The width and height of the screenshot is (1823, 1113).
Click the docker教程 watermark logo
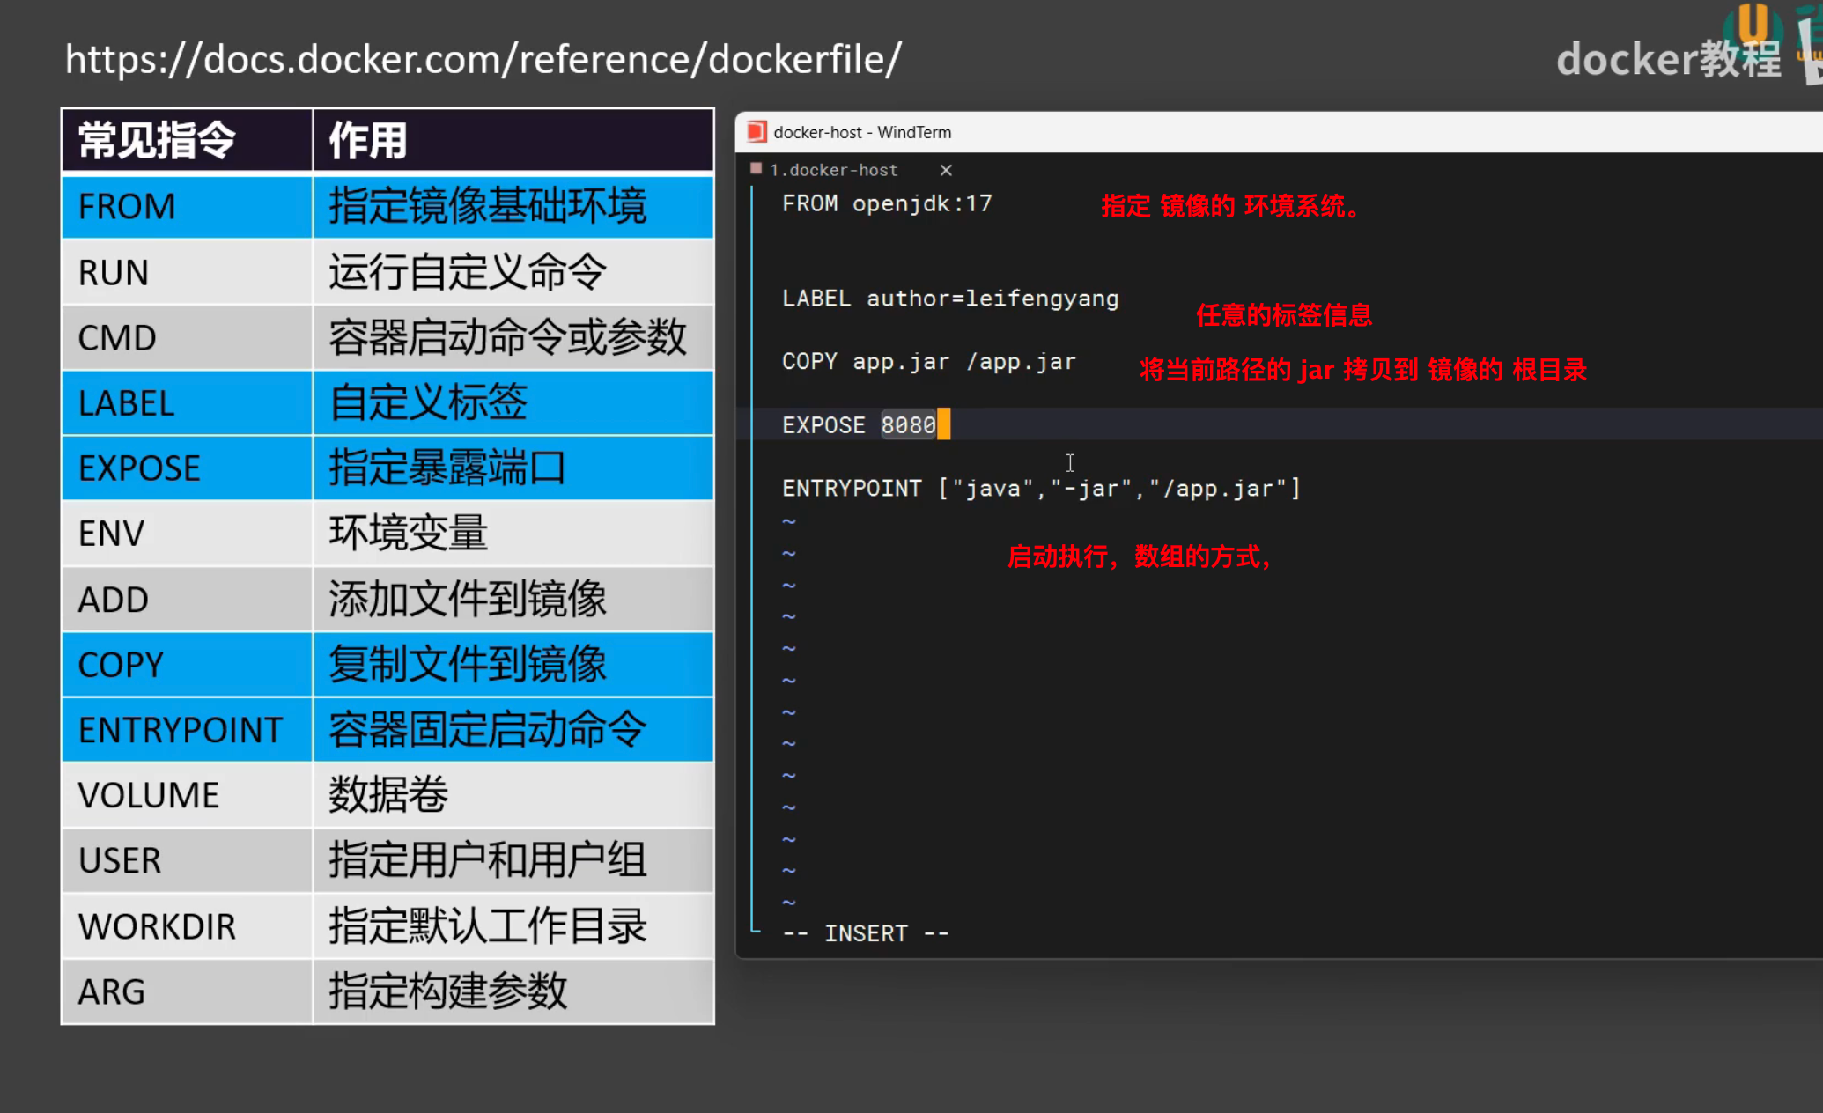(1668, 60)
